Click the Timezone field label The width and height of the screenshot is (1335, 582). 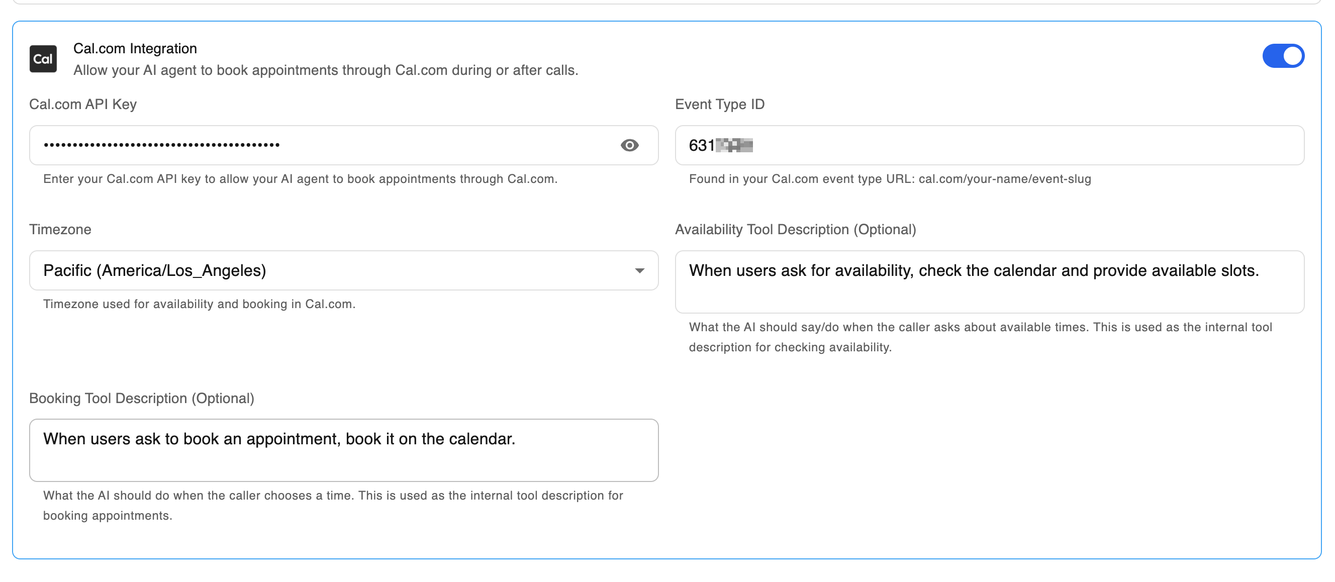60,230
